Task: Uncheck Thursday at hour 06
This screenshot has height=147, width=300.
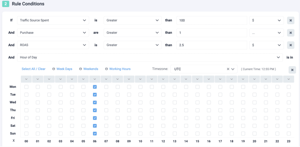Action: click(x=95, y=110)
